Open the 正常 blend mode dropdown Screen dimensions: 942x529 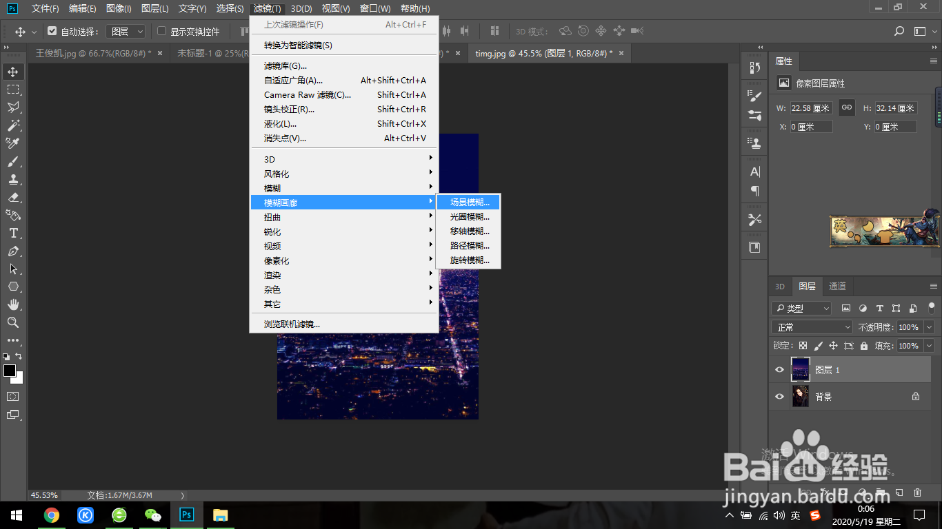812,327
